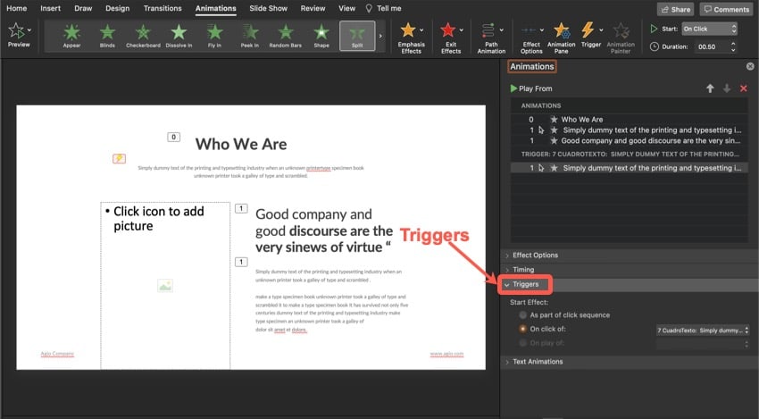Delete animation with red X
Image resolution: width=759 pixels, height=419 pixels.
[x=744, y=88]
